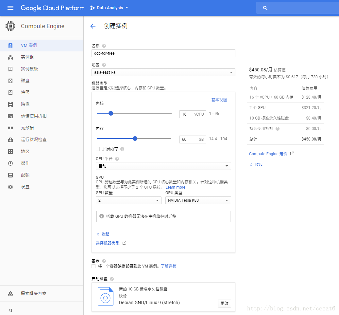Click the 快照 sidebar icon
The height and width of the screenshot is (315, 339).
pyautogui.click(x=10, y=93)
